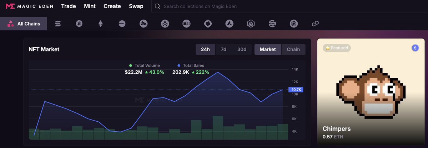Select the Market chart view
Image resolution: width=428 pixels, height=148 pixels.
click(268, 49)
